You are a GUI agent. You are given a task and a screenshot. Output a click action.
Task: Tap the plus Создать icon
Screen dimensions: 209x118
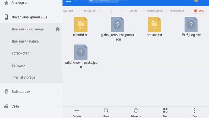77,111
